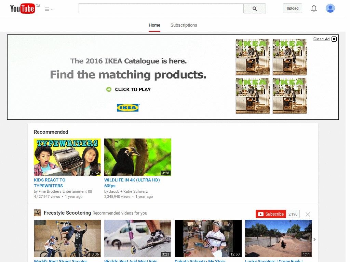
Task: Open the 3:36 scooter trick video thumbnail
Action: click(x=67, y=238)
